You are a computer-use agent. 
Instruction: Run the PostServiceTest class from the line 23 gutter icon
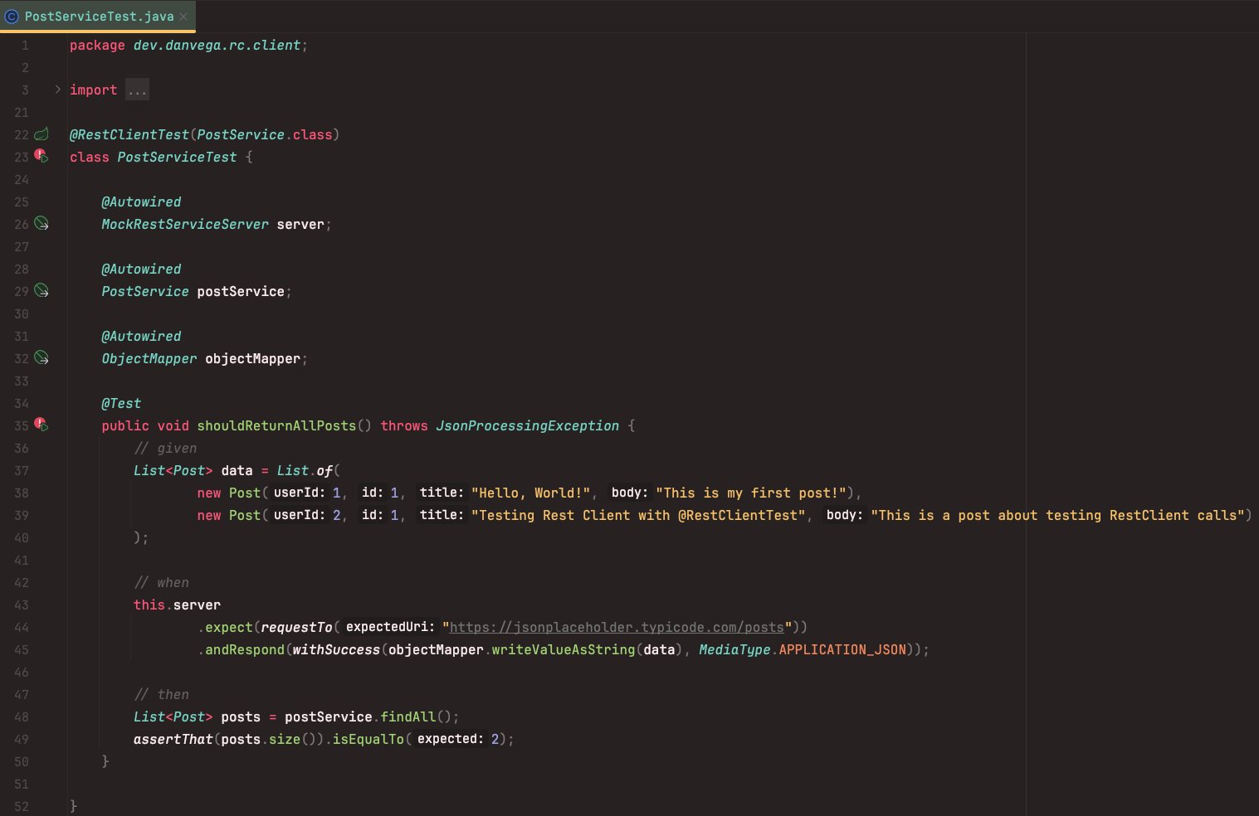pos(41,157)
